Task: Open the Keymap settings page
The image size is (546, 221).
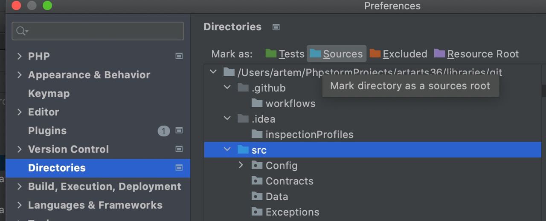Action: tap(49, 93)
